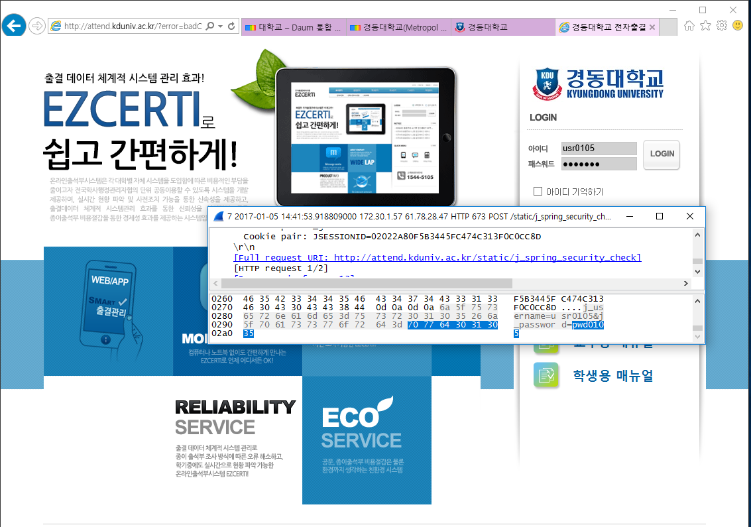This screenshot has height=527, width=751.
Task: Open the '학생용 매뉴얼' link
Action: 613,376
